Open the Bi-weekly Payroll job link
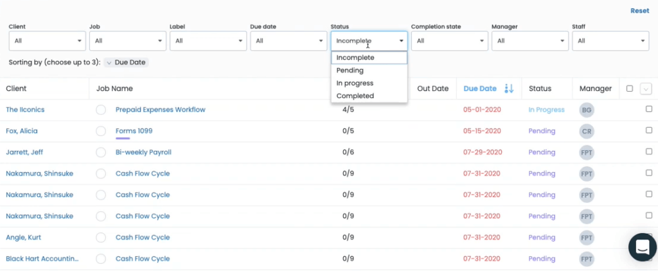This screenshot has width=658, height=271. pos(143,152)
